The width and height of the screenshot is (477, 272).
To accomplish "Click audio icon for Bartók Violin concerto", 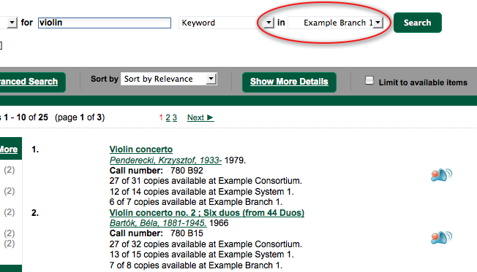I will coord(441,237).
